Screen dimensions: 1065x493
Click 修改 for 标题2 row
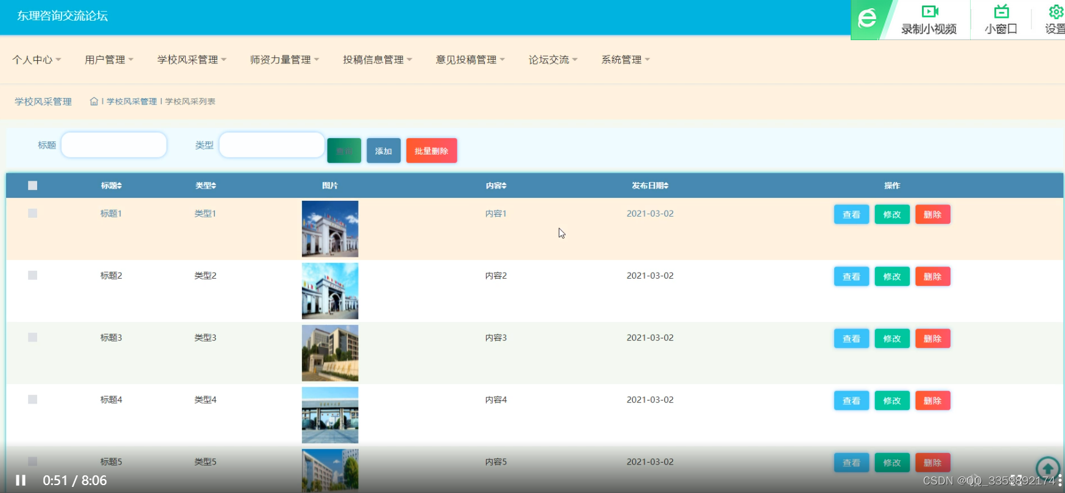[x=892, y=276]
